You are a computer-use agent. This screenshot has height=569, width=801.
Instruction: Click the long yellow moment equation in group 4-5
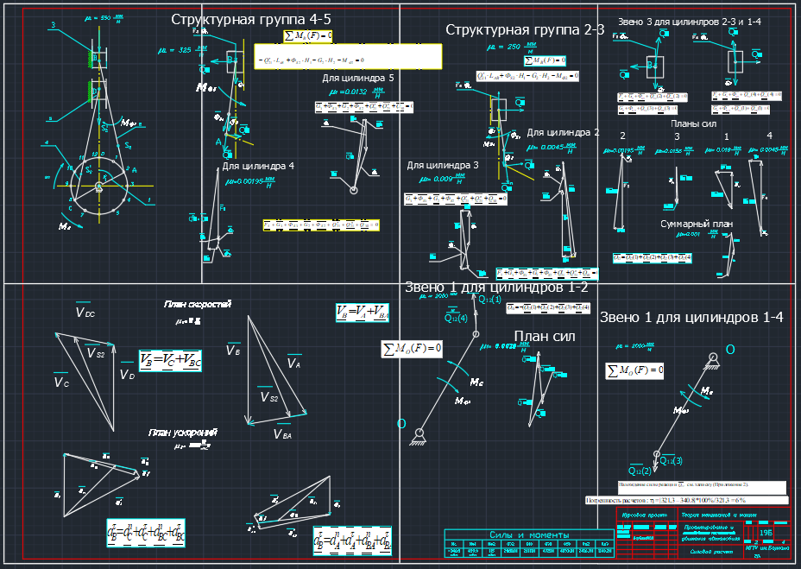348,56
